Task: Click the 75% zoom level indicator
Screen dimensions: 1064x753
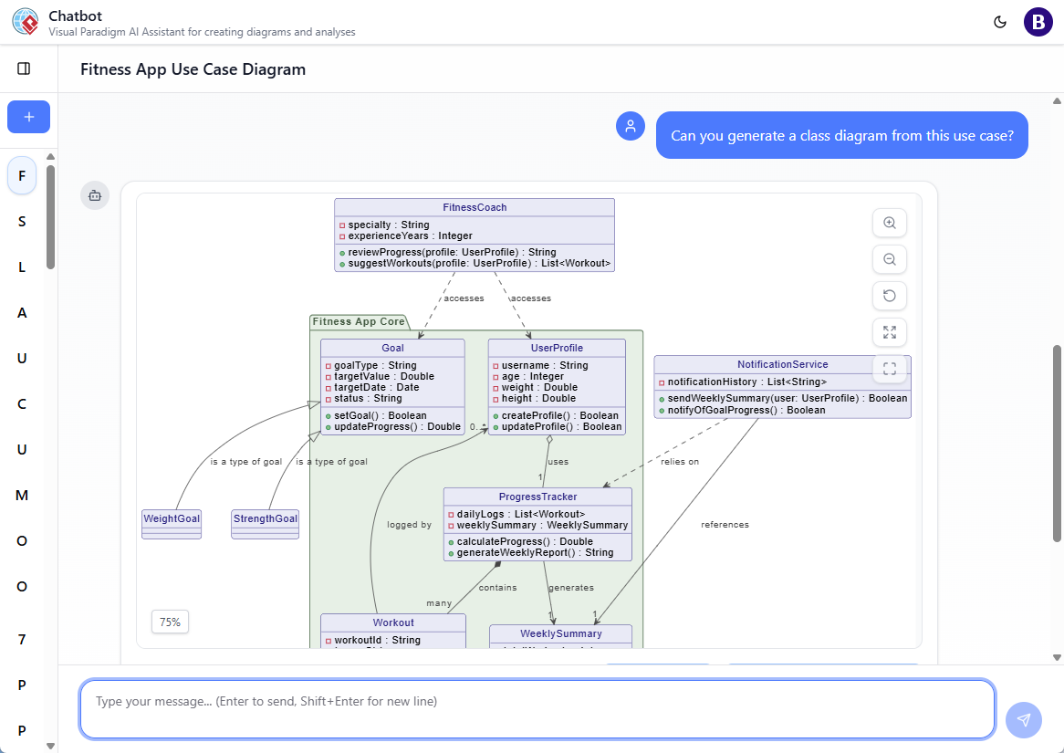Action: [x=170, y=622]
